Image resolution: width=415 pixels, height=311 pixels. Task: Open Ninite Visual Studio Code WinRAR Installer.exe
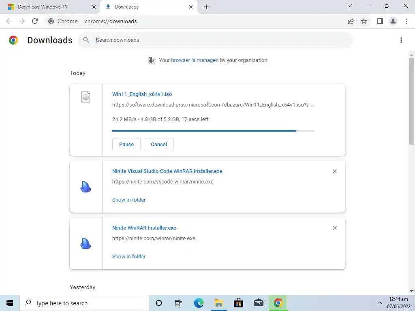pyautogui.click(x=167, y=171)
